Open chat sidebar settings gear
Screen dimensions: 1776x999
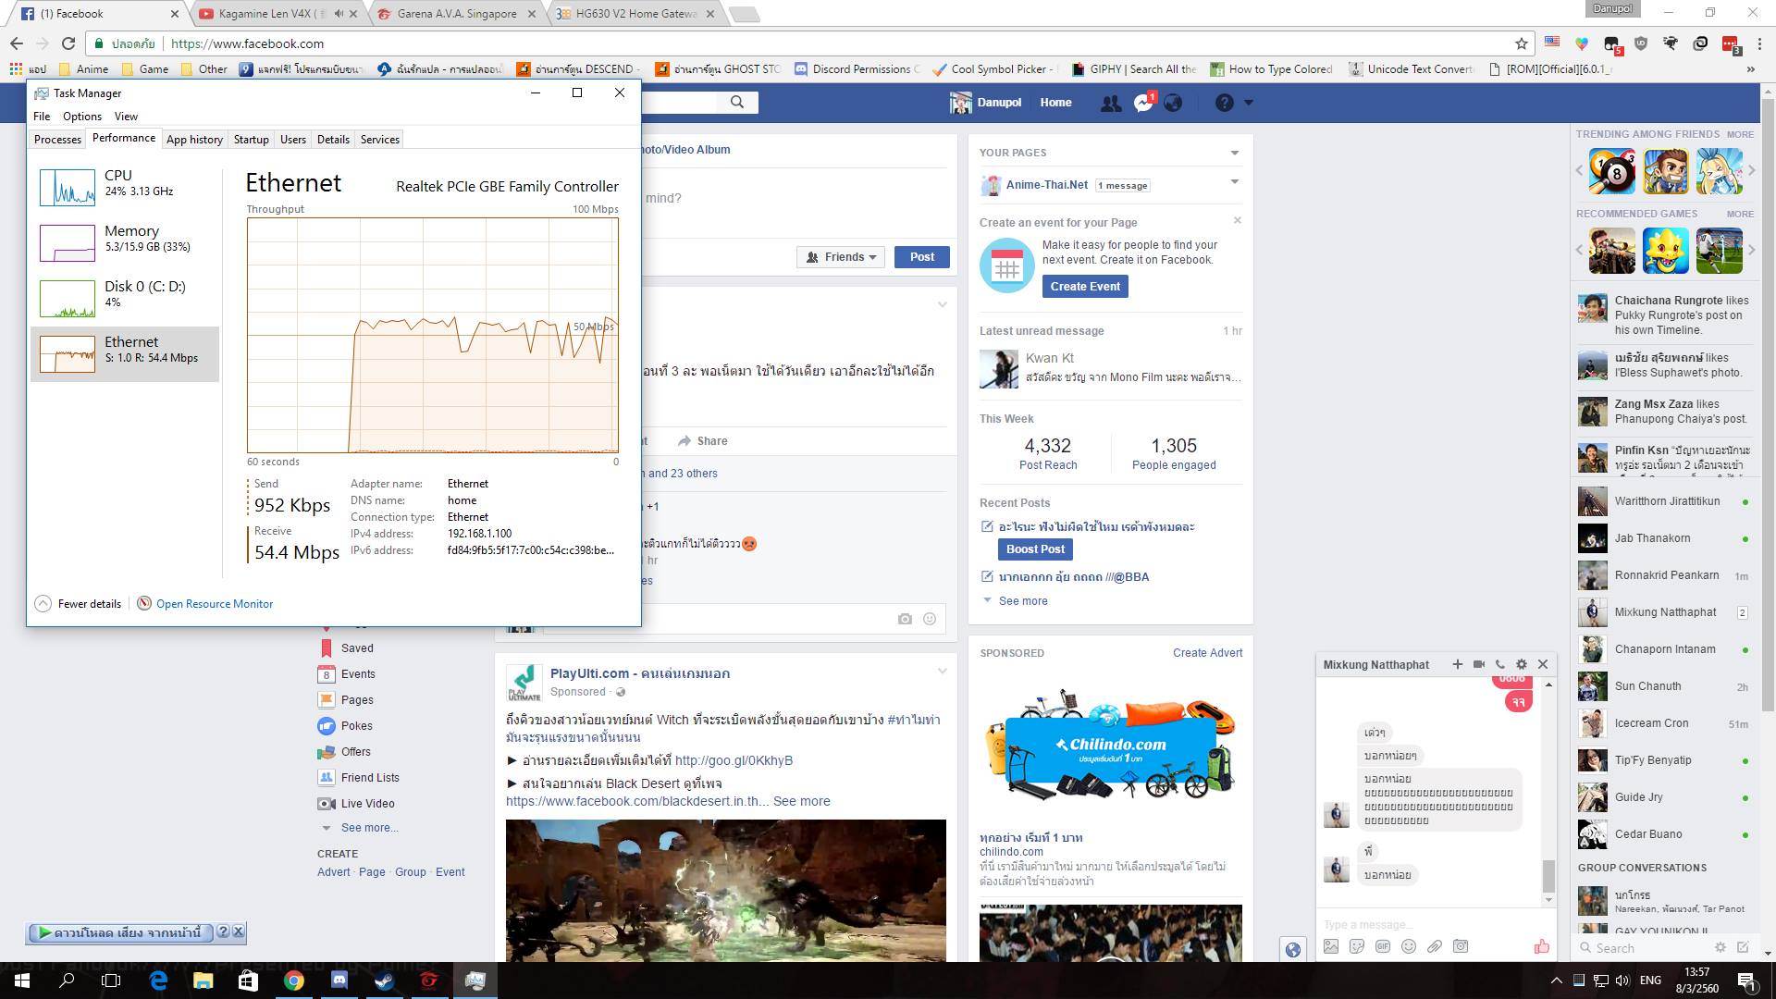[x=1720, y=947]
